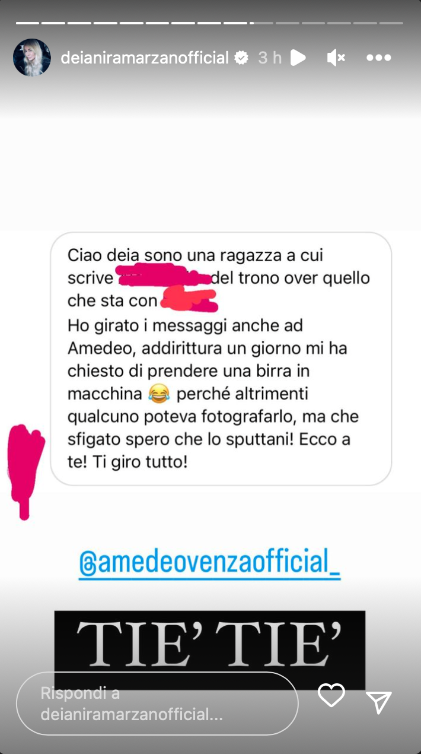Tap the "Ciao deia" message bubble
This screenshot has width=421, height=754.
pos(221,359)
